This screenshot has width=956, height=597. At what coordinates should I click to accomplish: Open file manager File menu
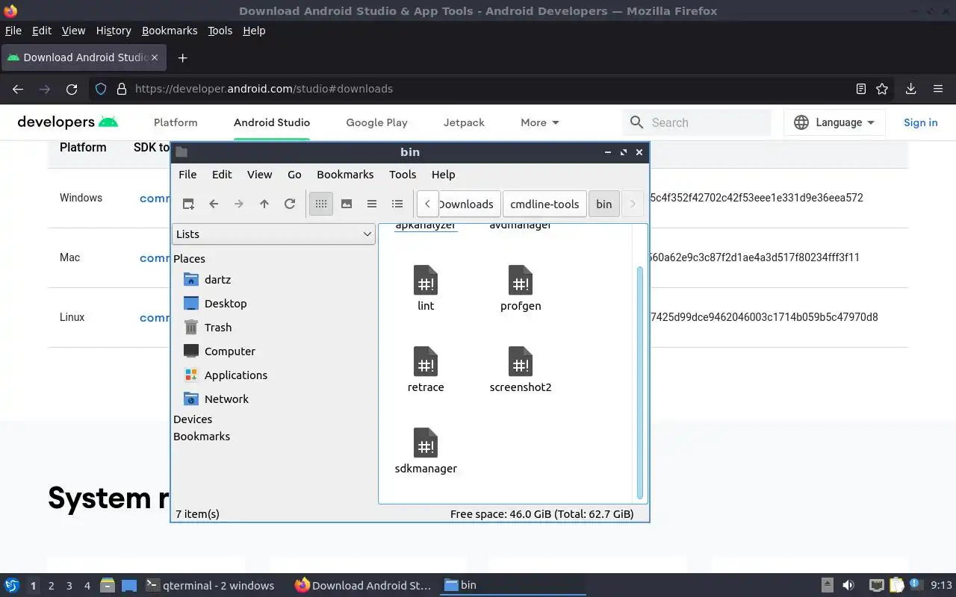187,174
